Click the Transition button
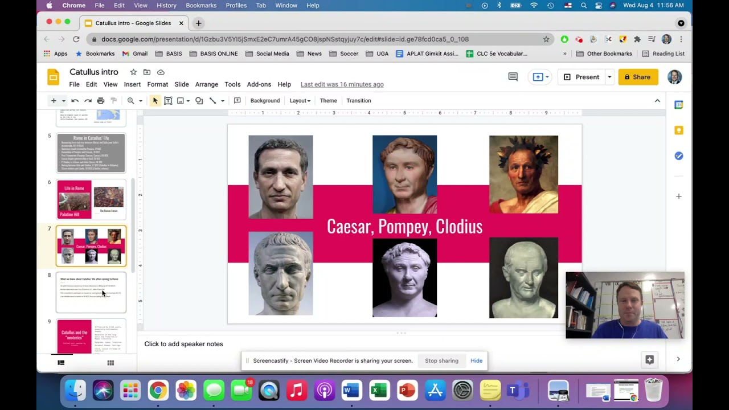 [359, 101]
